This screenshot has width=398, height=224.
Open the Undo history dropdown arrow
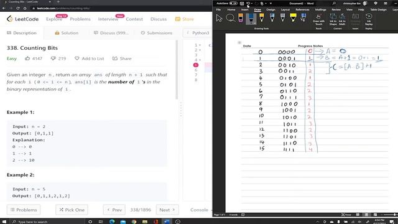pyautogui.click(x=251, y=4)
